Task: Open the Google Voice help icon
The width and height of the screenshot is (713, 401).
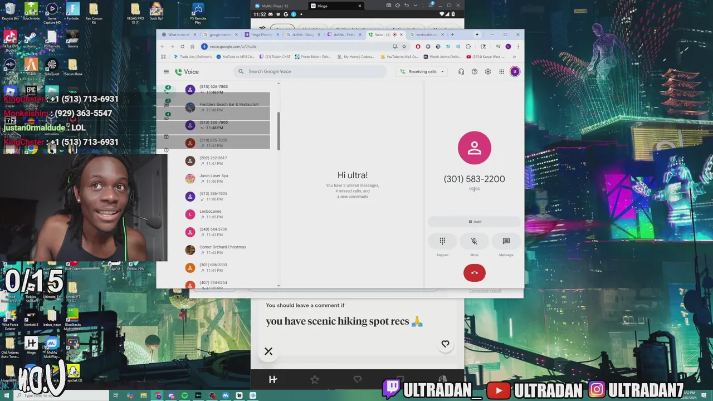Action: click(x=474, y=71)
